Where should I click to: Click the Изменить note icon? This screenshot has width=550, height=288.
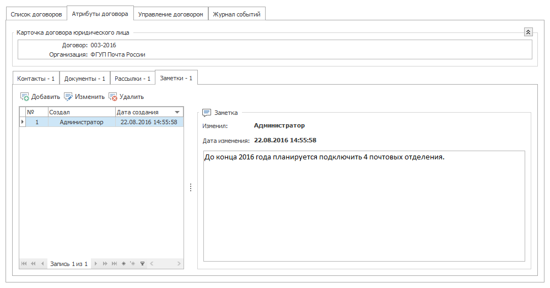pyautogui.click(x=68, y=97)
